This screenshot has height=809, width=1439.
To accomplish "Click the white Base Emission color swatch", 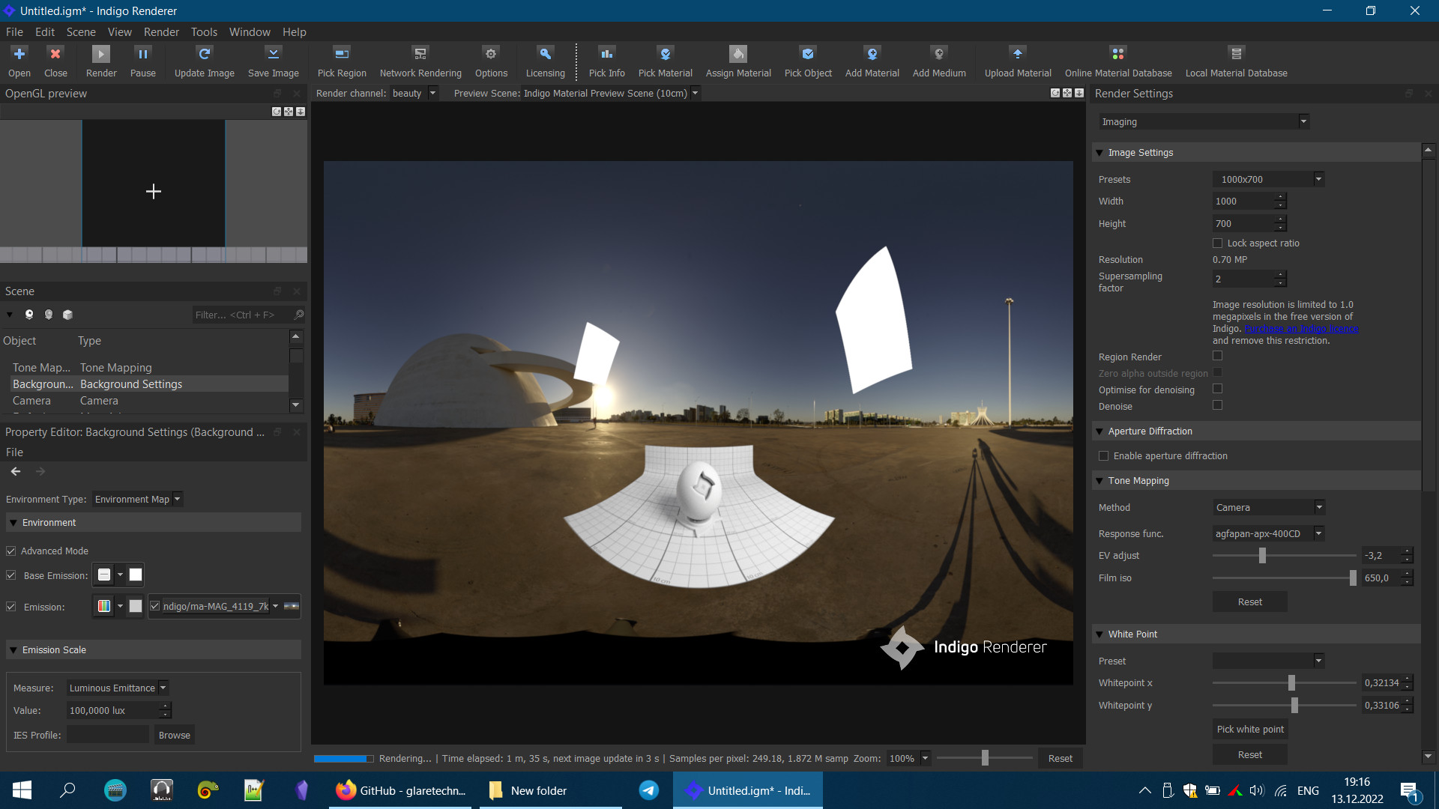I will pos(136,575).
